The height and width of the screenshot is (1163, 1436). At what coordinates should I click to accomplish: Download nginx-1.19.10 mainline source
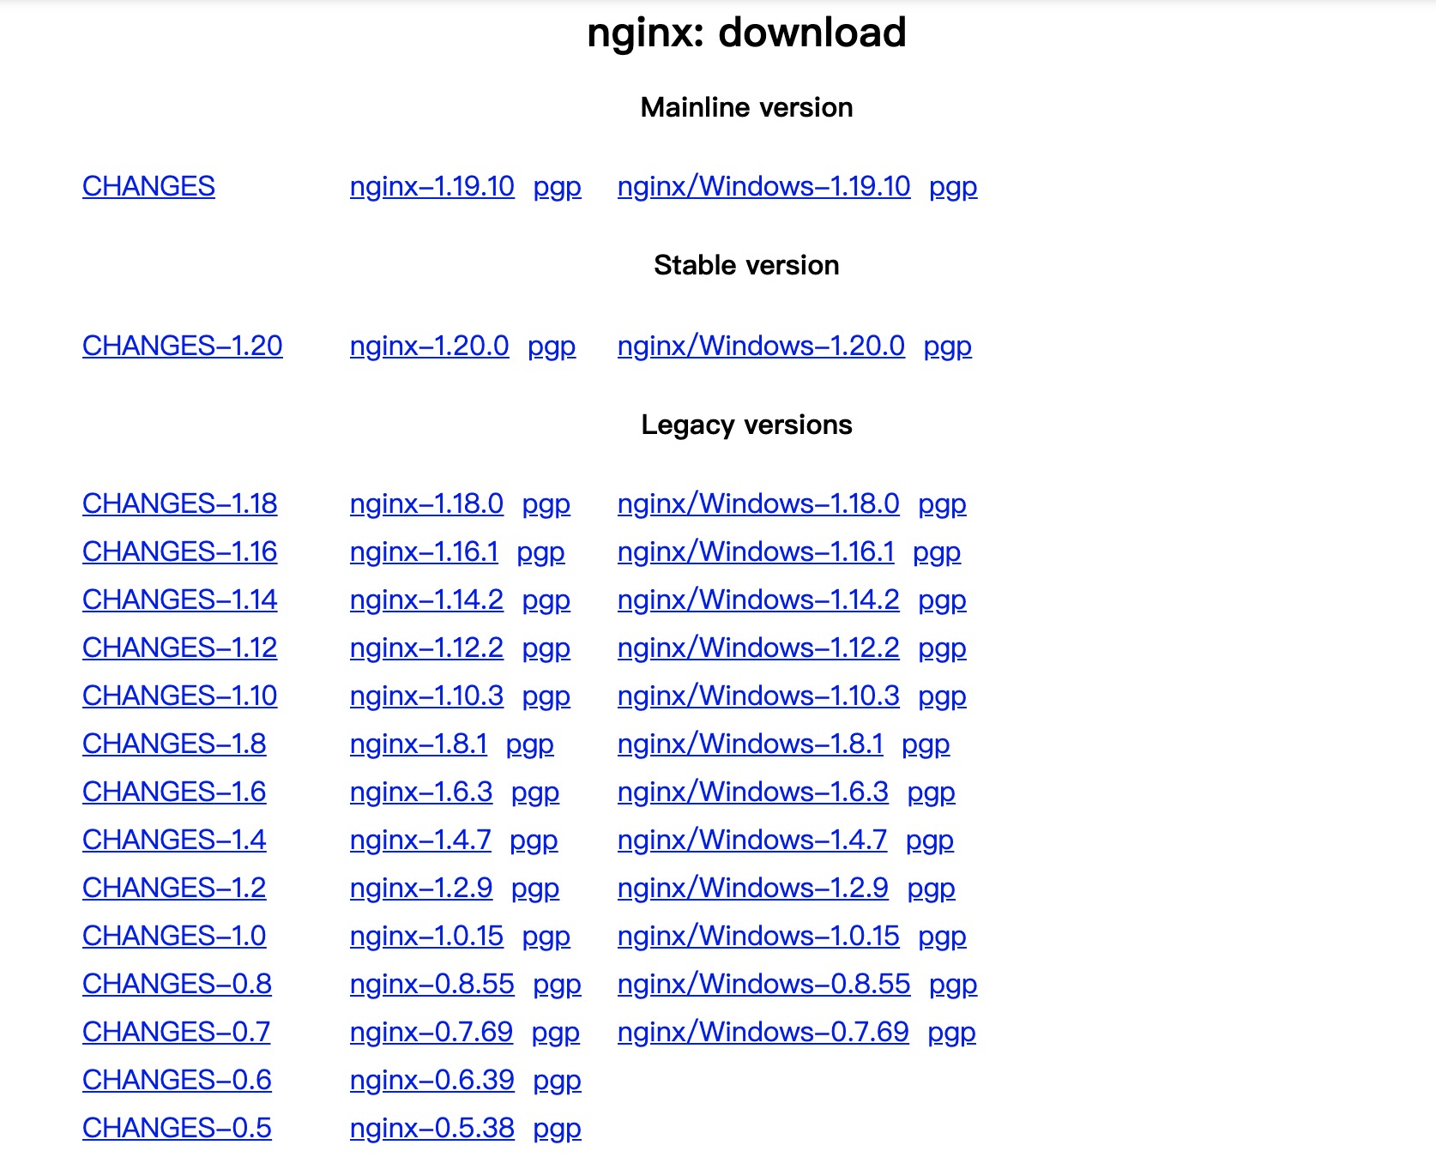pos(432,186)
